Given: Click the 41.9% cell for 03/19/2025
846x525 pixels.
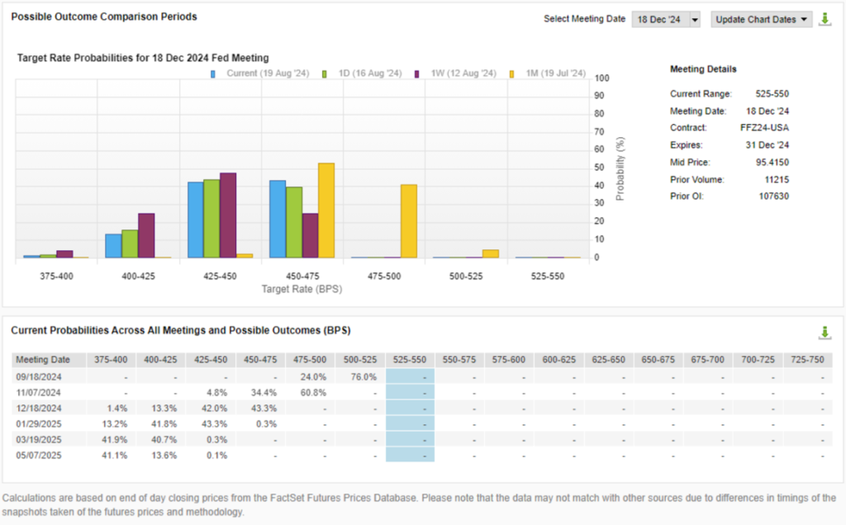Looking at the screenshot, I should click(x=114, y=439).
